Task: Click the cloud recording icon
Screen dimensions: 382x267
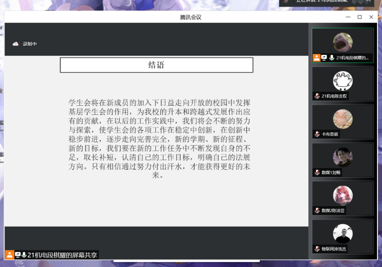Action: (15, 44)
